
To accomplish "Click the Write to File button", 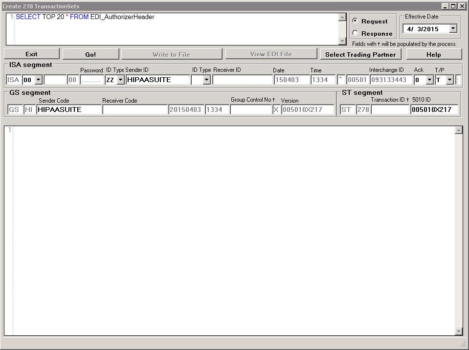I will [172, 54].
